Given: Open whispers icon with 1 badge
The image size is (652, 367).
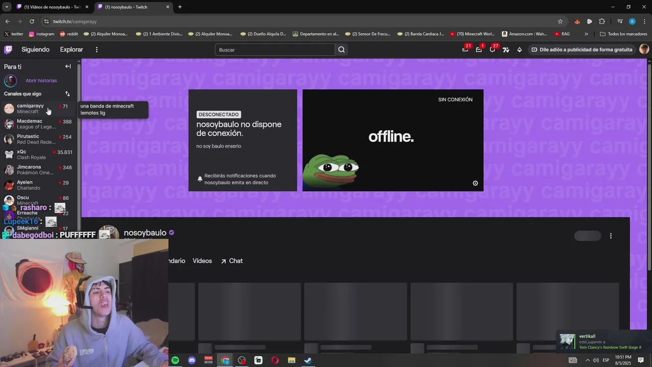Looking at the screenshot, I should pos(478,49).
